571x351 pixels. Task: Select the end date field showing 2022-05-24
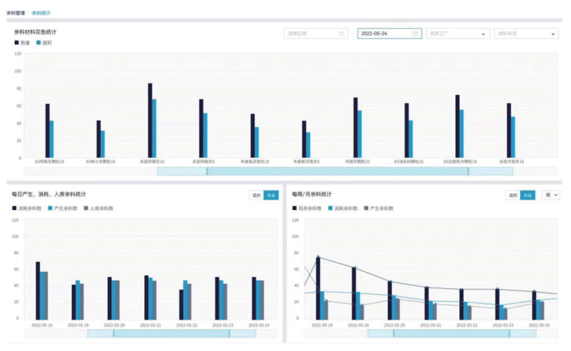[x=389, y=33]
